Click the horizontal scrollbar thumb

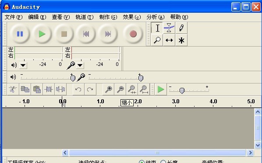(x=157, y=152)
